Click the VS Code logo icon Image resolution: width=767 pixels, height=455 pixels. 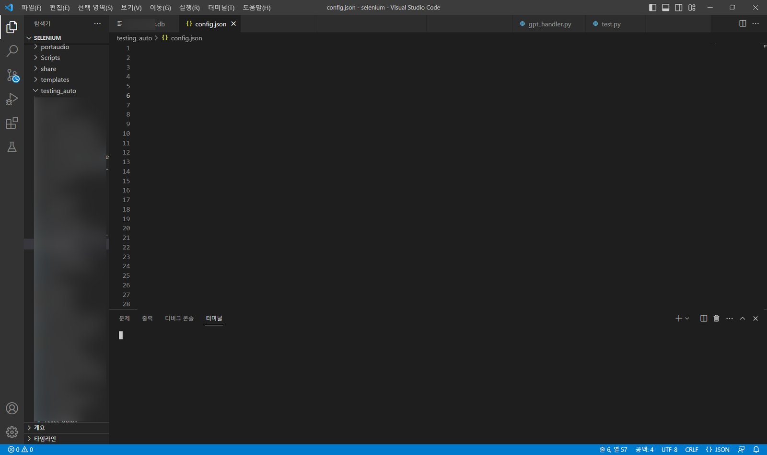point(9,7)
